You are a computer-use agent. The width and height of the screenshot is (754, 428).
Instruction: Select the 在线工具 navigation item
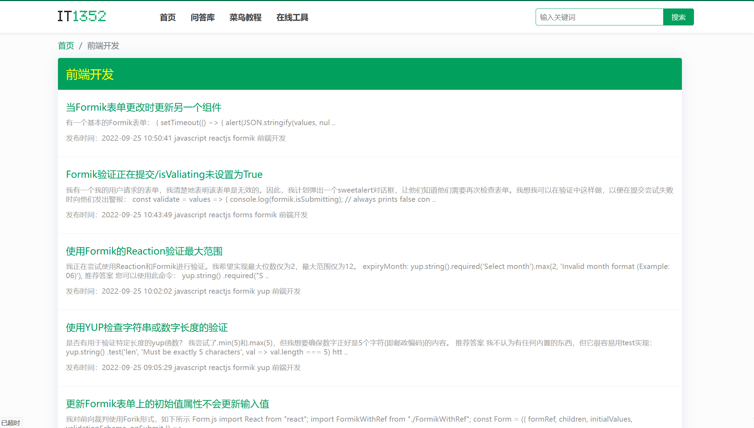tap(292, 17)
